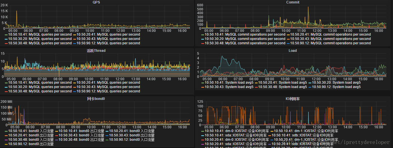Open the IO利用率 panel title menu

293,99
